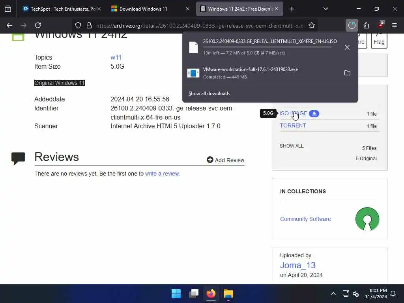
Task: Click the TORRENT download link
Action: coord(293,125)
